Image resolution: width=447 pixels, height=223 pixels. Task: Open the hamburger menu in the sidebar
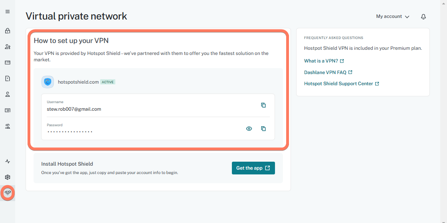pos(8,12)
